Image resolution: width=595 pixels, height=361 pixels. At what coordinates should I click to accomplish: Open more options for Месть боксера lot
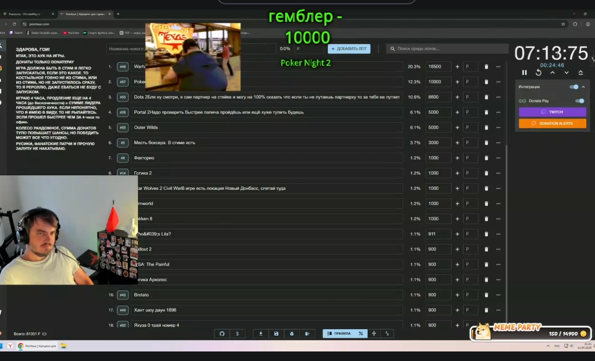(498, 143)
